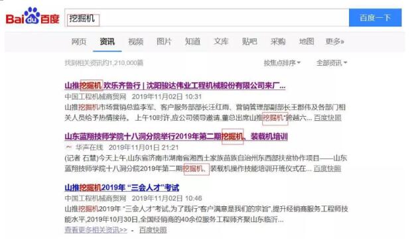Open the Baidu logo homepage link

click(x=33, y=17)
